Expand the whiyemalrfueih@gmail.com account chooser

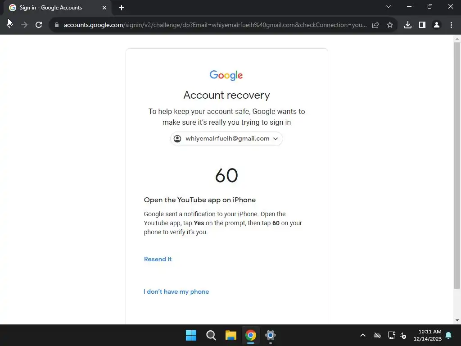point(226,139)
